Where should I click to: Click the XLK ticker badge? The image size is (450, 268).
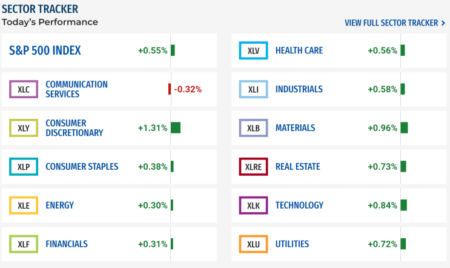253,205
